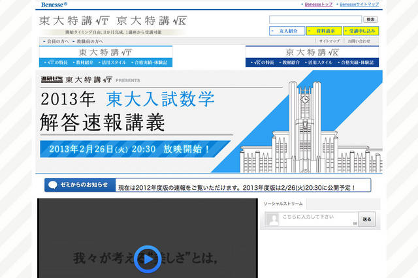Focus the site search field

pyautogui.click(x=315, y=20)
